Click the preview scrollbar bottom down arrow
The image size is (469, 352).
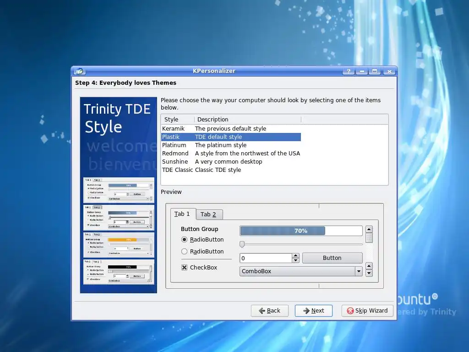click(369, 273)
